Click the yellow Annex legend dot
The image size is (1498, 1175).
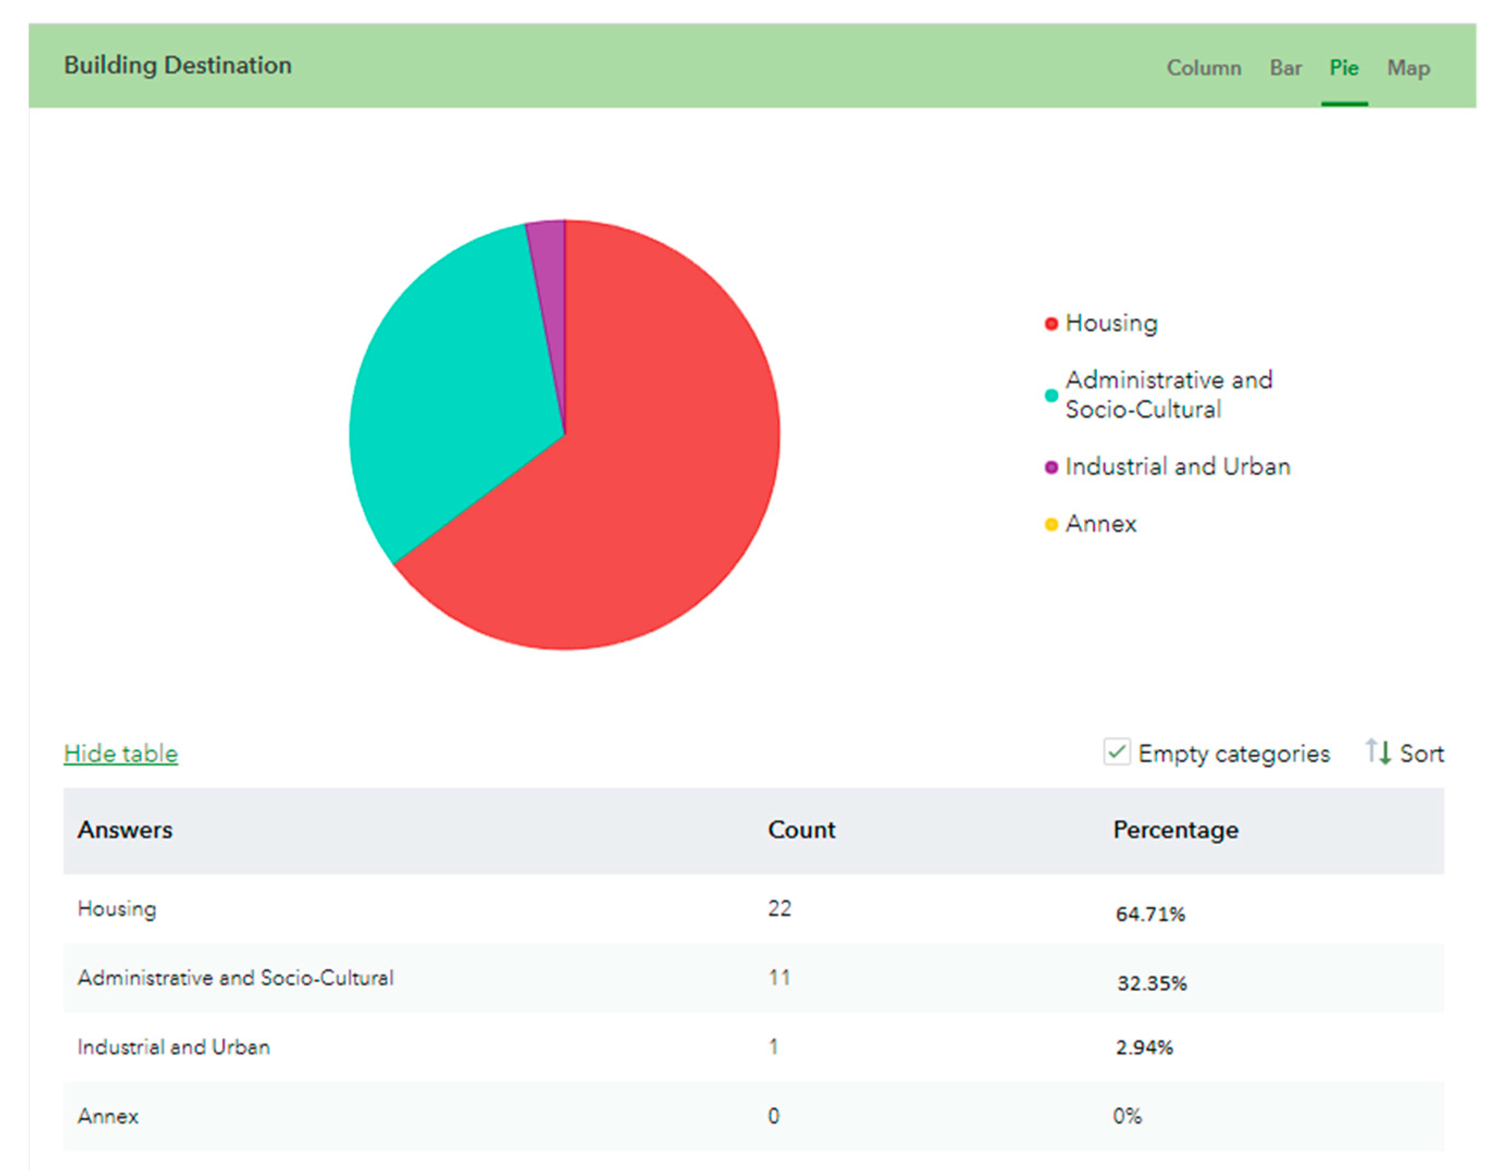click(1050, 525)
